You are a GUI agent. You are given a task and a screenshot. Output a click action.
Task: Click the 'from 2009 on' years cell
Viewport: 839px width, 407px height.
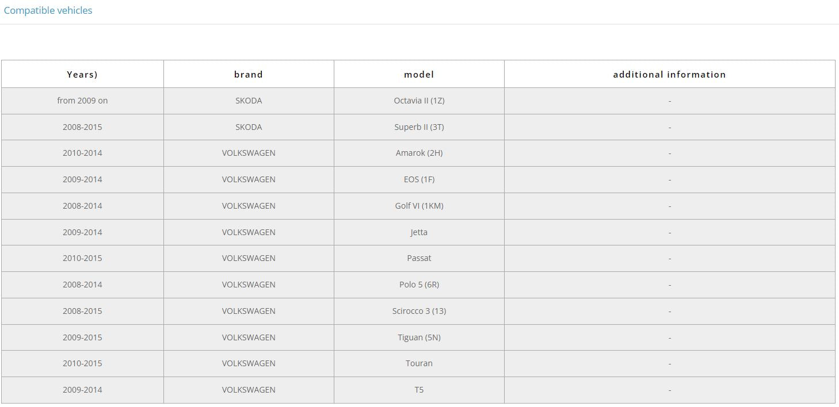coord(82,101)
